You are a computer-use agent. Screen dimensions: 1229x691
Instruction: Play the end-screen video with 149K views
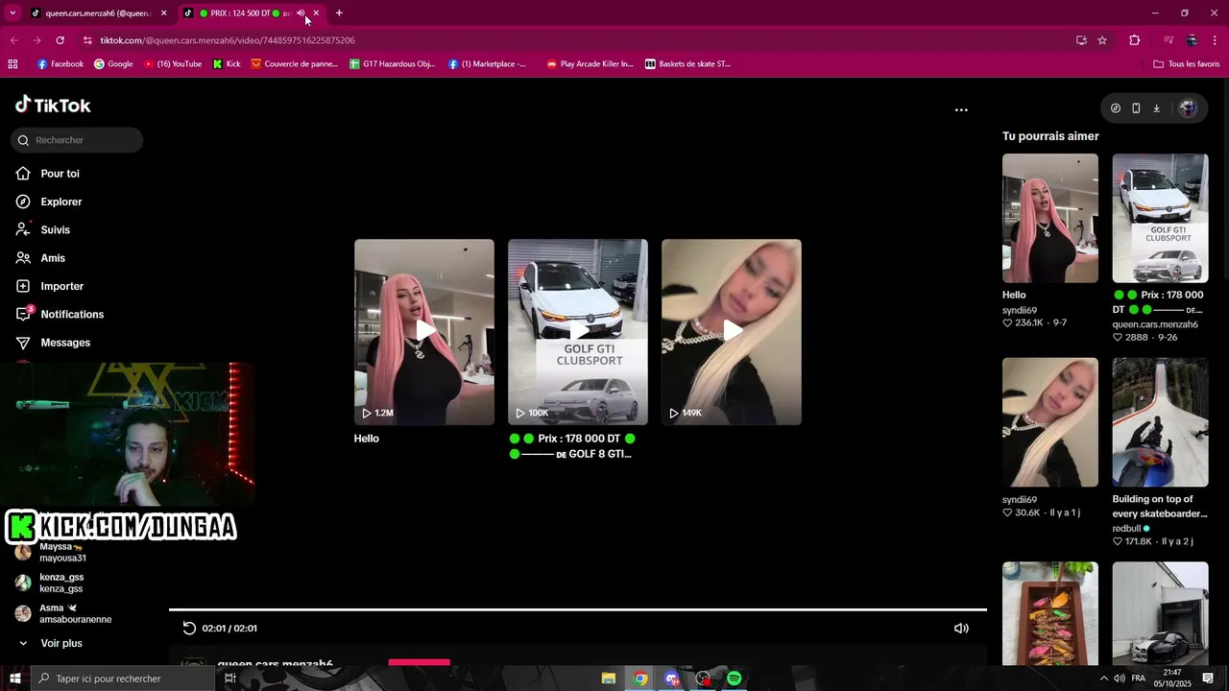pyautogui.click(x=732, y=331)
